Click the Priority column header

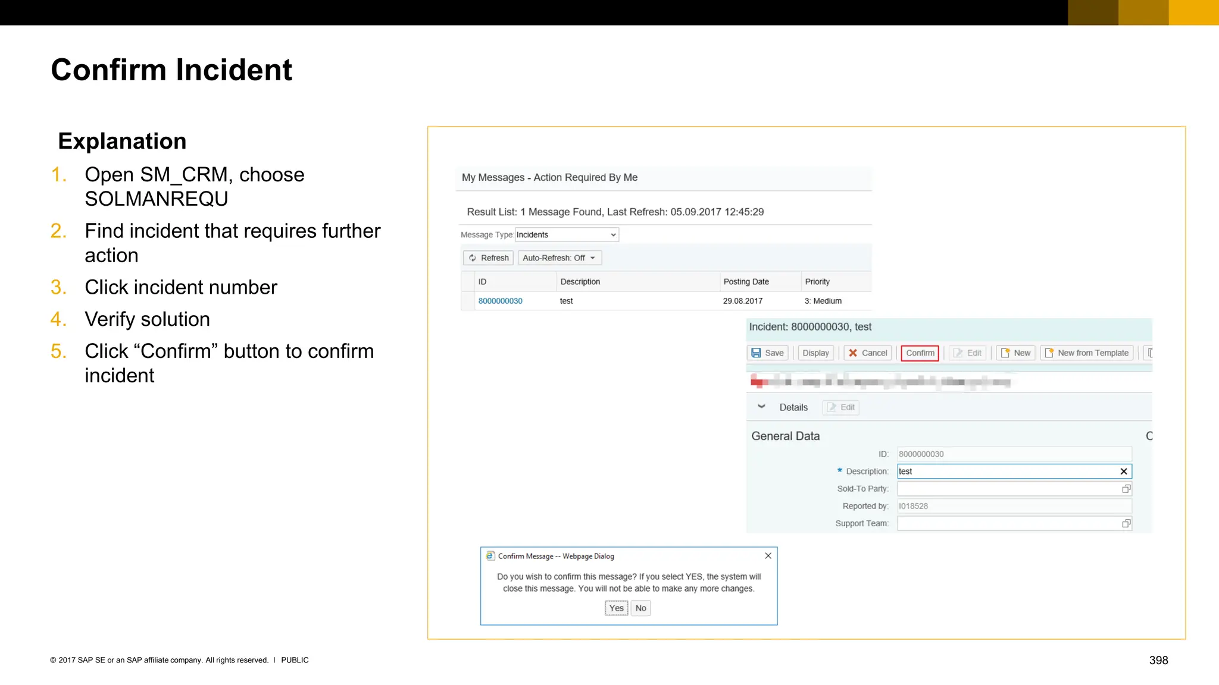pyautogui.click(x=836, y=282)
